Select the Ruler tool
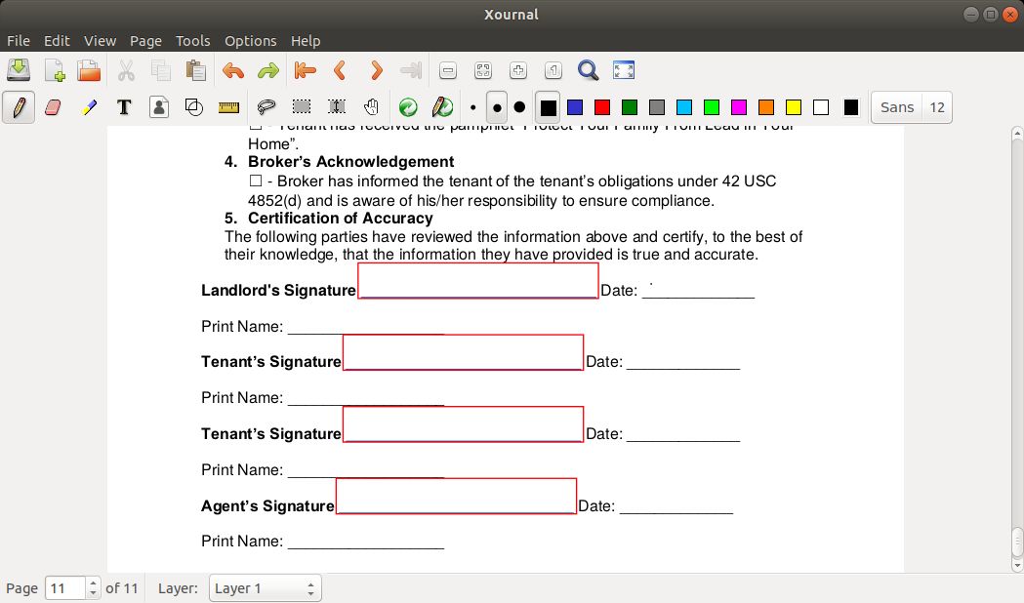 coord(229,107)
